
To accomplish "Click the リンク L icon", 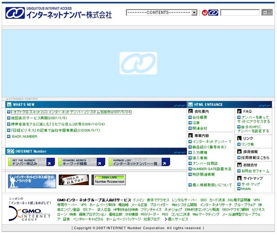I will (239, 138).
